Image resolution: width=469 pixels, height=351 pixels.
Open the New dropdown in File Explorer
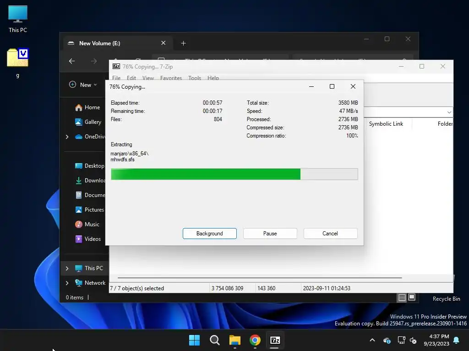pyautogui.click(x=83, y=85)
